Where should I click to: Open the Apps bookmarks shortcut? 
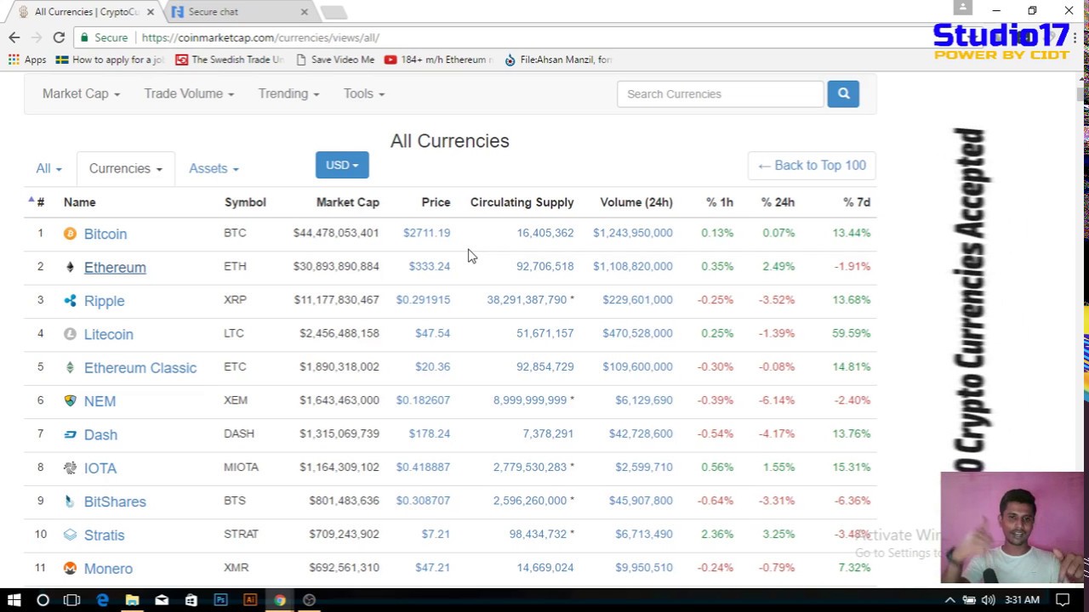pyautogui.click(x=27, y=59)
